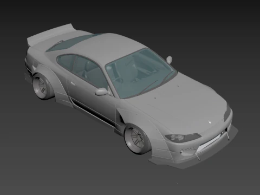Select the left headlight
The height and width of the screenshot is (195, 260).
pos(183,138)
